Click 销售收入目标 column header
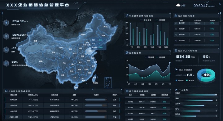This screenshot has width=223, height=121. 33,95
